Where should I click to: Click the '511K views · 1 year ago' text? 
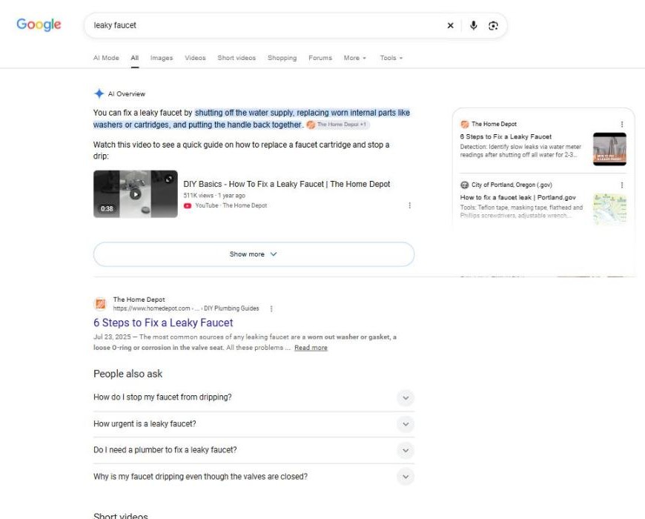tap(214, 196)
